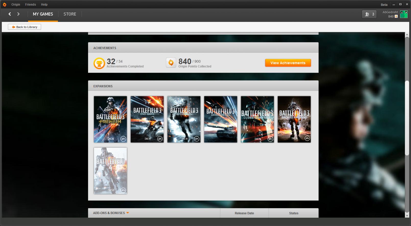This screenshot has height=226, width=411.
Task: Minimize the Origin window
Action: (394, 5)
